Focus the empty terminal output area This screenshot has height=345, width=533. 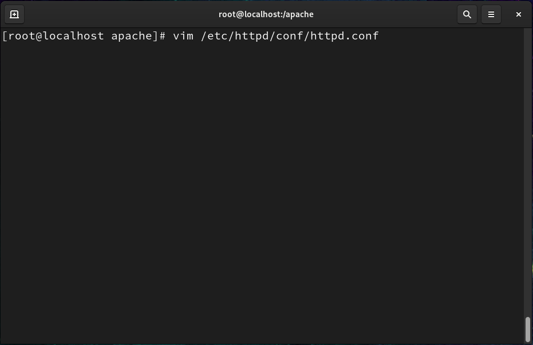262,190
